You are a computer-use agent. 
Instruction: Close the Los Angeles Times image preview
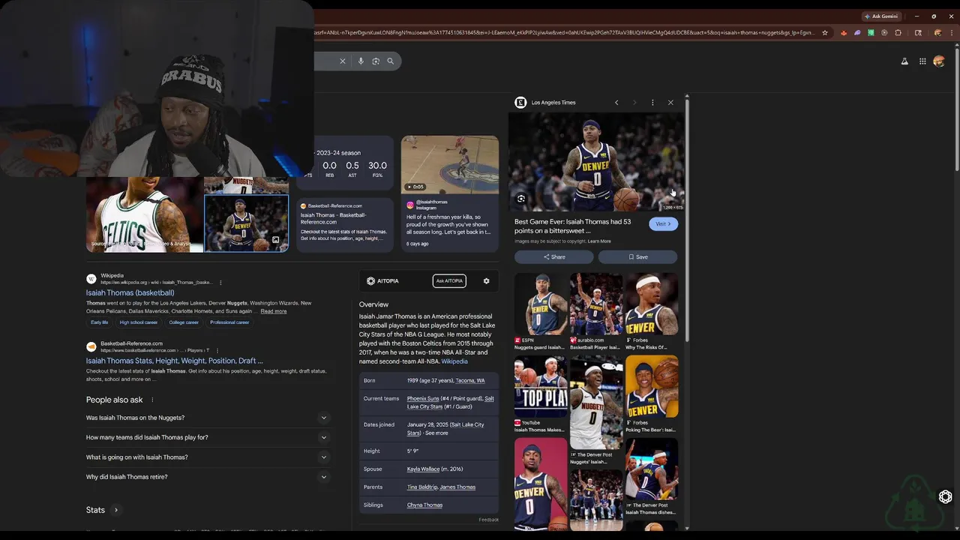pos(670,103)
